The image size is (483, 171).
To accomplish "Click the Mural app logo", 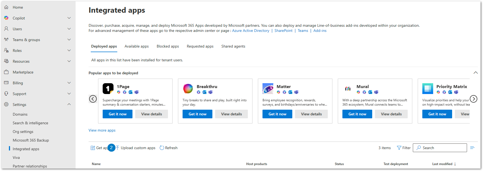I will click(348, 89).
